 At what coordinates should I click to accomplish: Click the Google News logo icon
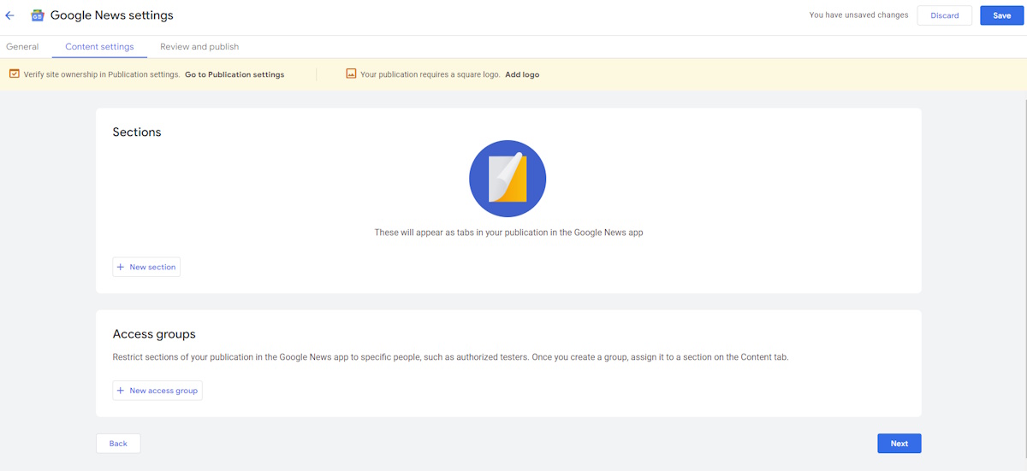pos(38,15)
